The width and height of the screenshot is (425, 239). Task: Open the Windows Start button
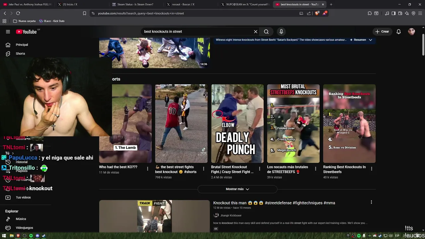pos(4,236)
